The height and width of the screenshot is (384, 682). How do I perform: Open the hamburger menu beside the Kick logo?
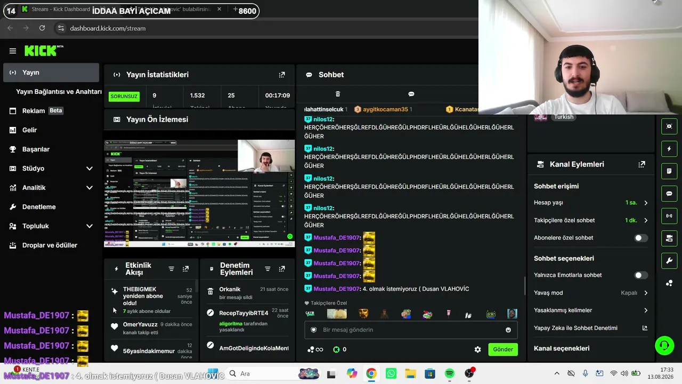pyautogui.click(x=13, y=51)
